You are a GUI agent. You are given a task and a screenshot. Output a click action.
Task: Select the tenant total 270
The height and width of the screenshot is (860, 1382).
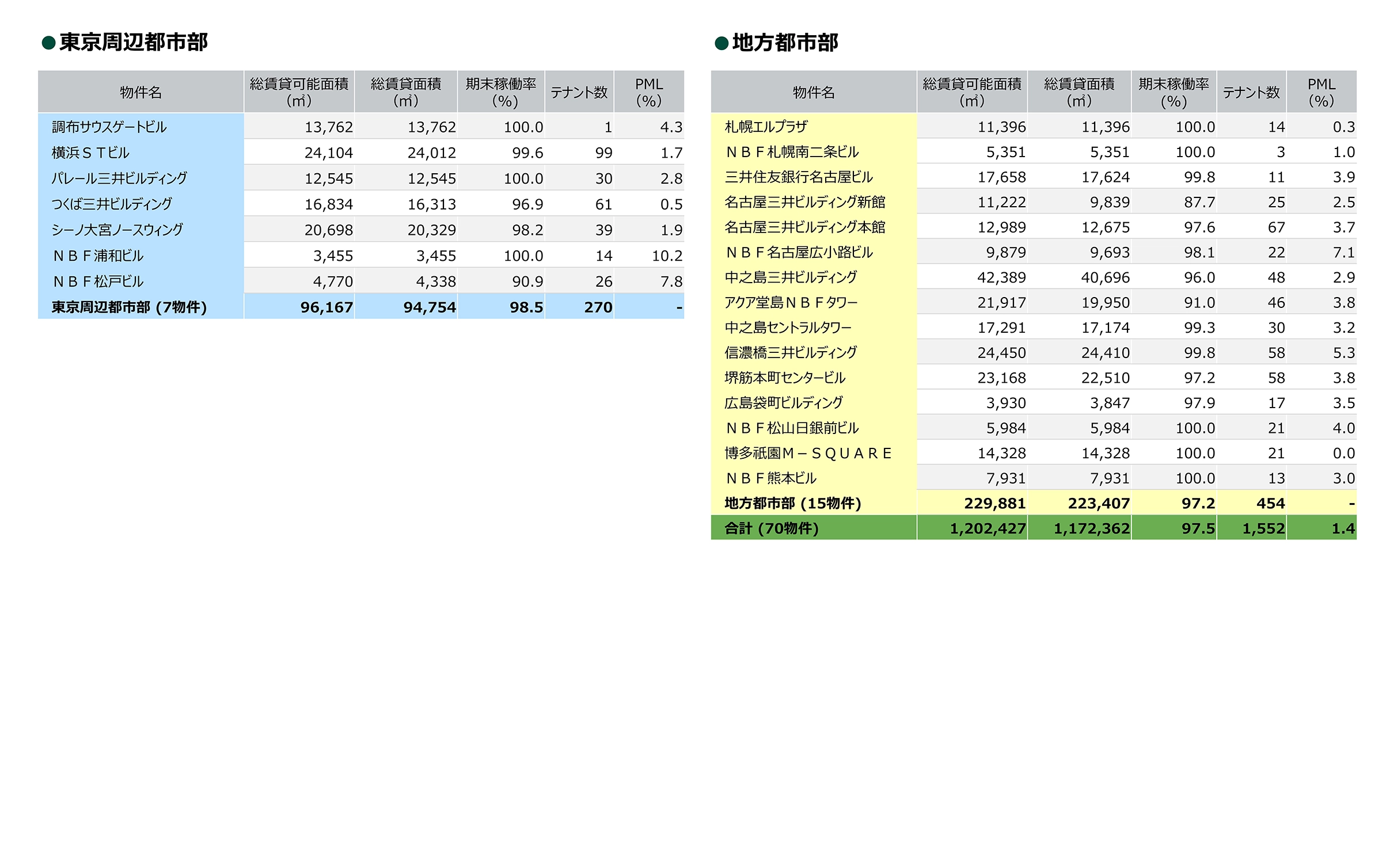[x=598, y=307]
